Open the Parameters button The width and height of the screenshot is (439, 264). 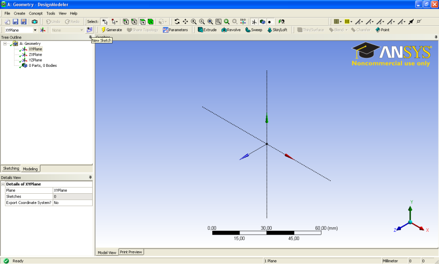pyautogui.click(x=176, y=30)
